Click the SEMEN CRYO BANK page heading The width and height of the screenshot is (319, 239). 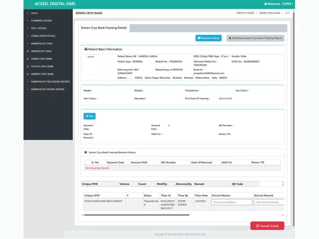coord(89,13)
